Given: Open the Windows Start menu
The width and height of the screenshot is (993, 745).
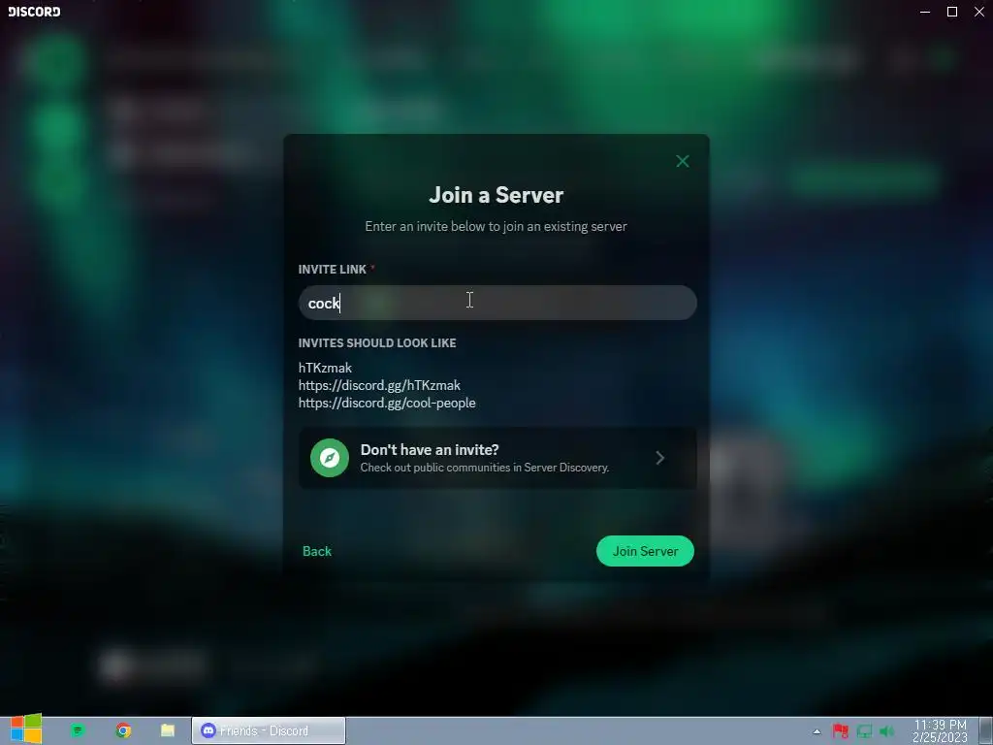Looking at the screenshot, I should tap(25, 729).
